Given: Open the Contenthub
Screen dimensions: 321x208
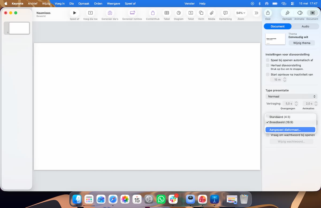Looking at the screenshot, I should [153, 13].
